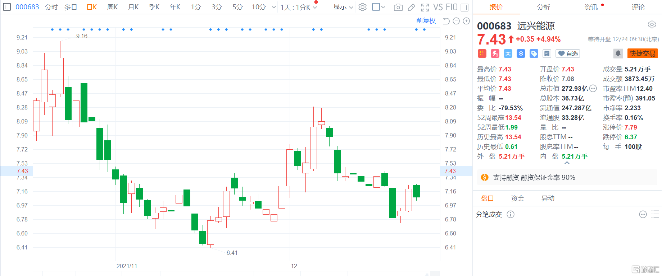Switch to 分时 intraday chart
The height and width of the screenshot is (276, 662).
pyautogui.click(x=51, y=7)
